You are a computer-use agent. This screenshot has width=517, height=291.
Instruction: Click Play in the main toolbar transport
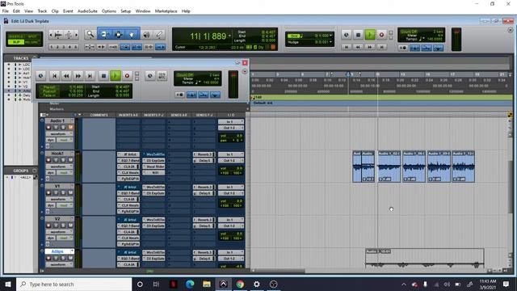[370, 35]
